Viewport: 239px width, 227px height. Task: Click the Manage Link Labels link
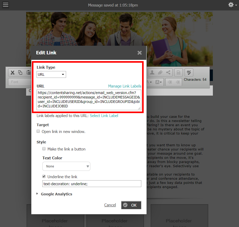coord(125,86)
